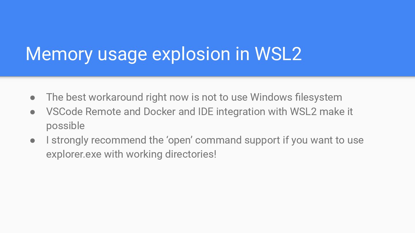Click 'WSL2 make it' in second bullet

pos(321,112)
